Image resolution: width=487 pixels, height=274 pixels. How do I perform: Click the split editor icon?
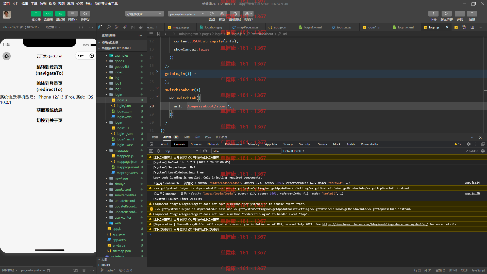[472, 27]
